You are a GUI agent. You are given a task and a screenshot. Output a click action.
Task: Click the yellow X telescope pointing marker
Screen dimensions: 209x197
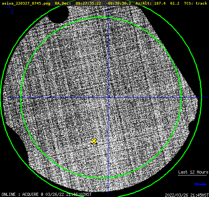click(94, 141)
